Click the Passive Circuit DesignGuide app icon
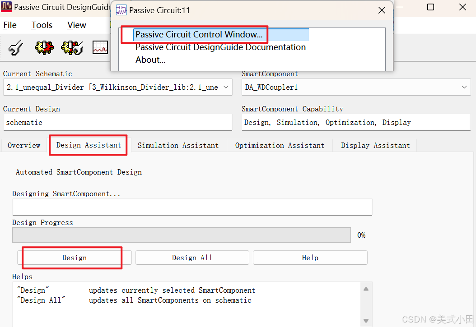 click(6, 6)
